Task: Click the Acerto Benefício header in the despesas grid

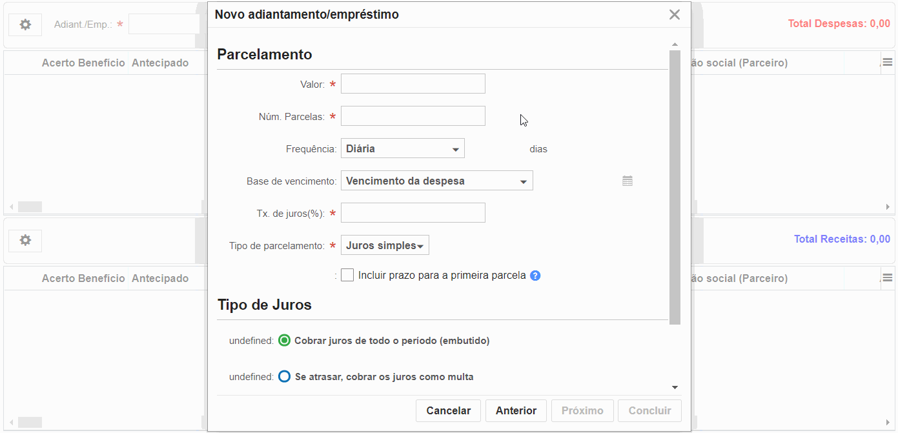Action: point(83,63)
